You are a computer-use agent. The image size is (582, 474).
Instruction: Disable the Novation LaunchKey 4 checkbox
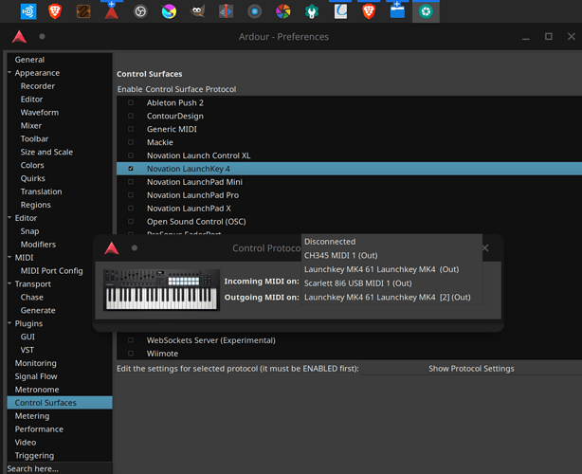coord(131,169)
